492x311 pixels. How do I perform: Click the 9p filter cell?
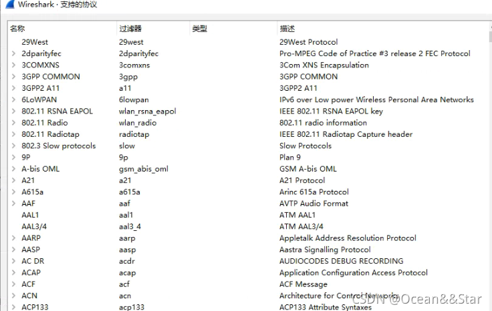pos(124,158)
